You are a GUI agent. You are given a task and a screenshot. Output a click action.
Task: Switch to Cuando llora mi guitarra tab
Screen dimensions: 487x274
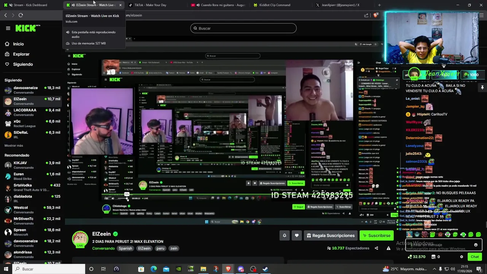[218, 5]
